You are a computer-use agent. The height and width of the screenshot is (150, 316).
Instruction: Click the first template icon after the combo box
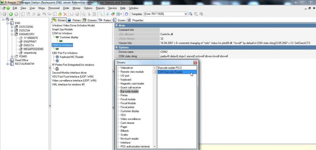point(190,14)
